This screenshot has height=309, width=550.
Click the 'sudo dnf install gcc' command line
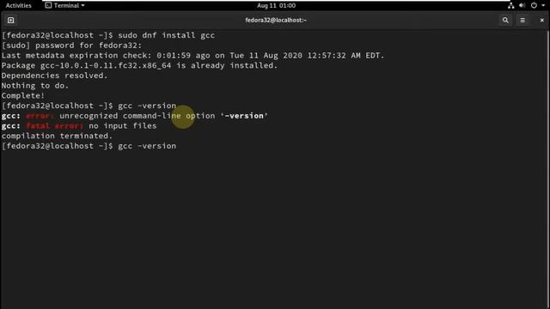pyautogui.click(x=108, y=35)
